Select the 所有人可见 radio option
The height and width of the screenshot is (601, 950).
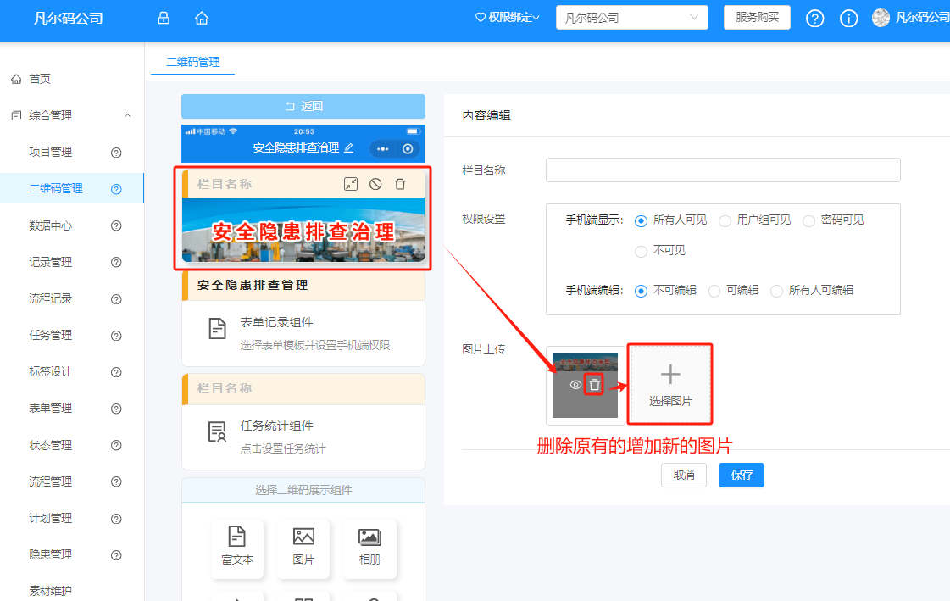(642, 222)
